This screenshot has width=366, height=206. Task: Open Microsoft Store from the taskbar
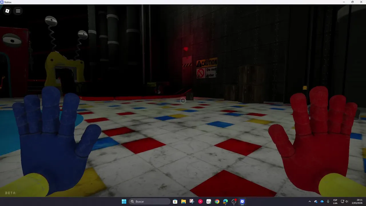175,201
